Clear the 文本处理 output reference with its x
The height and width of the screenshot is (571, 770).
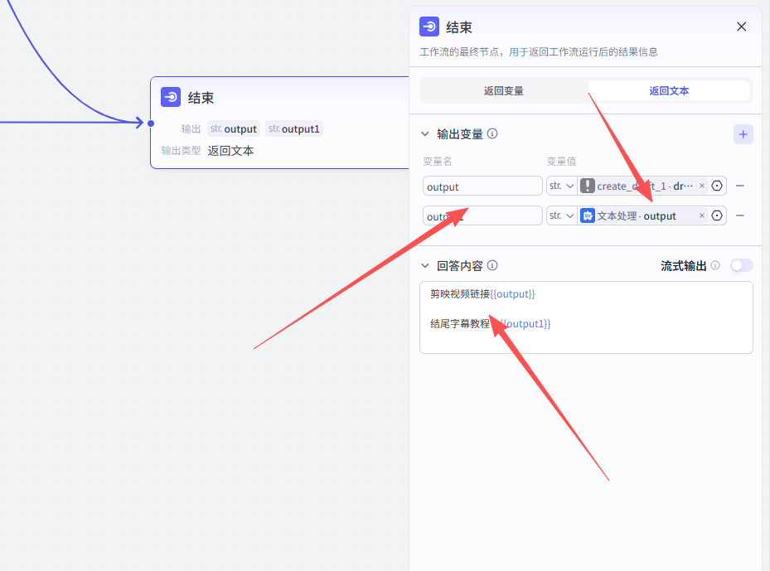702,215
